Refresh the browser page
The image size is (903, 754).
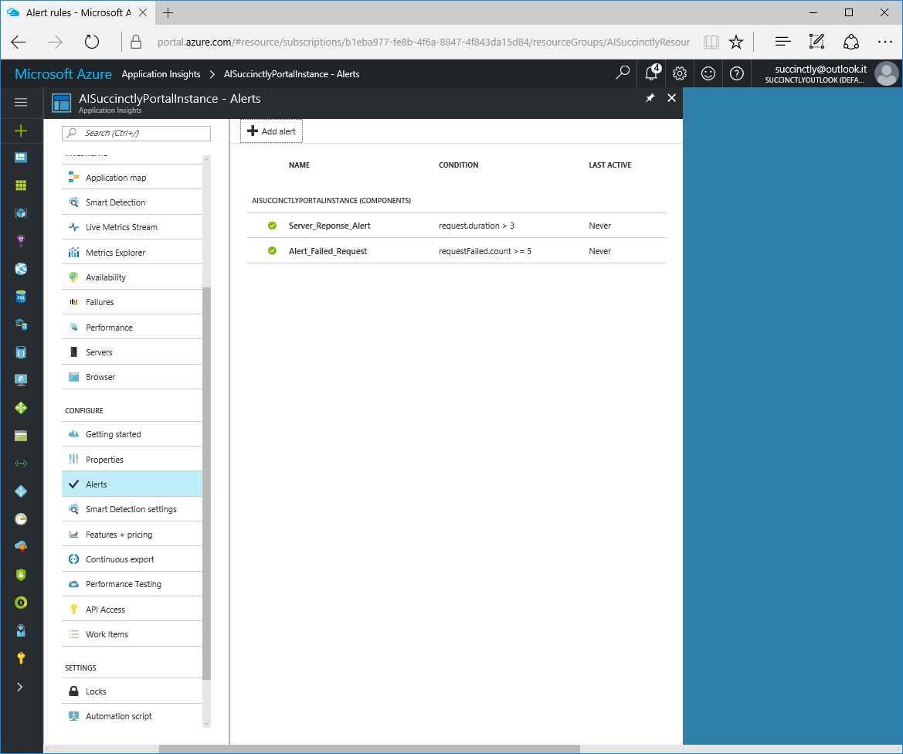point(92,42)
